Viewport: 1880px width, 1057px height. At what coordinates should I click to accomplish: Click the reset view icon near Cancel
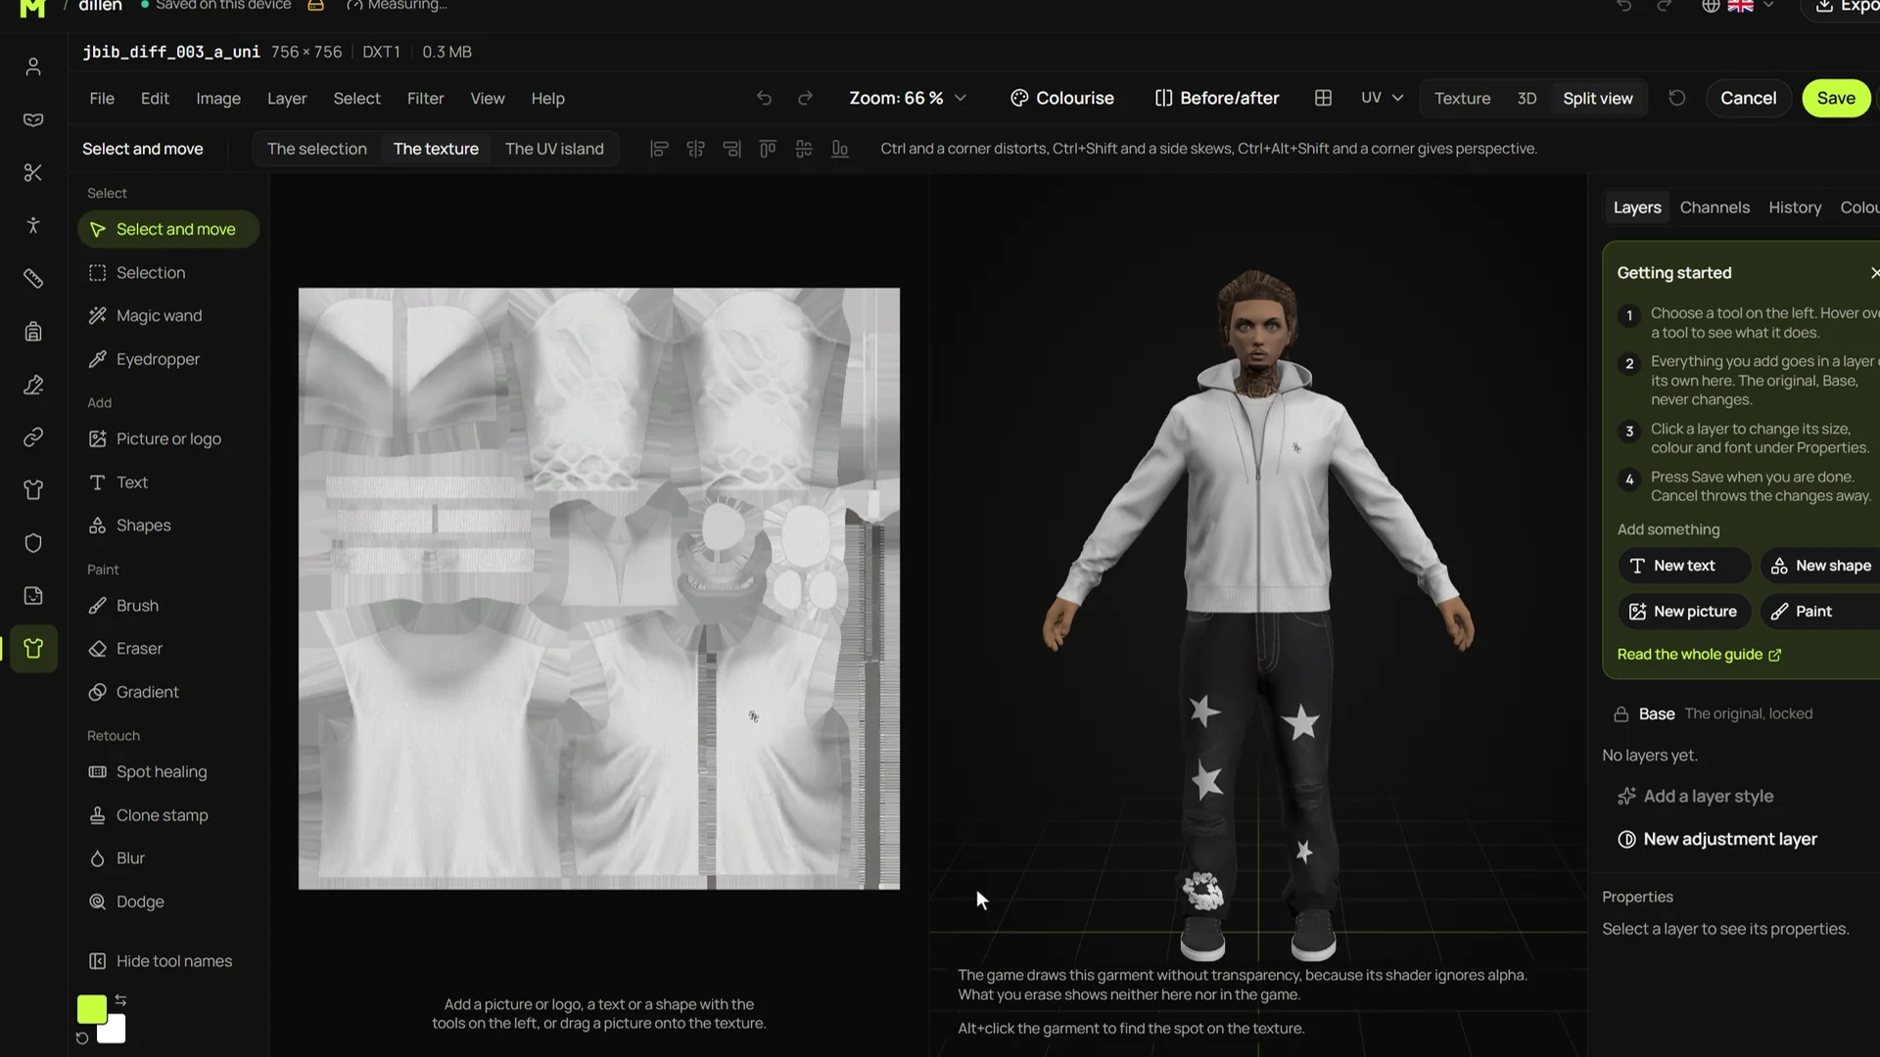tap(1676, 98)
